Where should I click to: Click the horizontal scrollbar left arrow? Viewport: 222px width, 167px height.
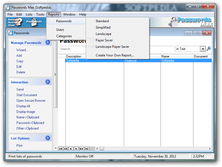click(x=97, y=149)
